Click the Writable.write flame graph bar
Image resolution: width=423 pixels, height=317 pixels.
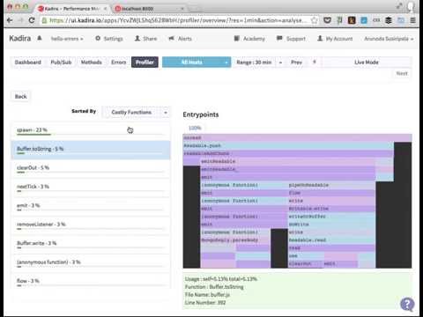point(331,209)
